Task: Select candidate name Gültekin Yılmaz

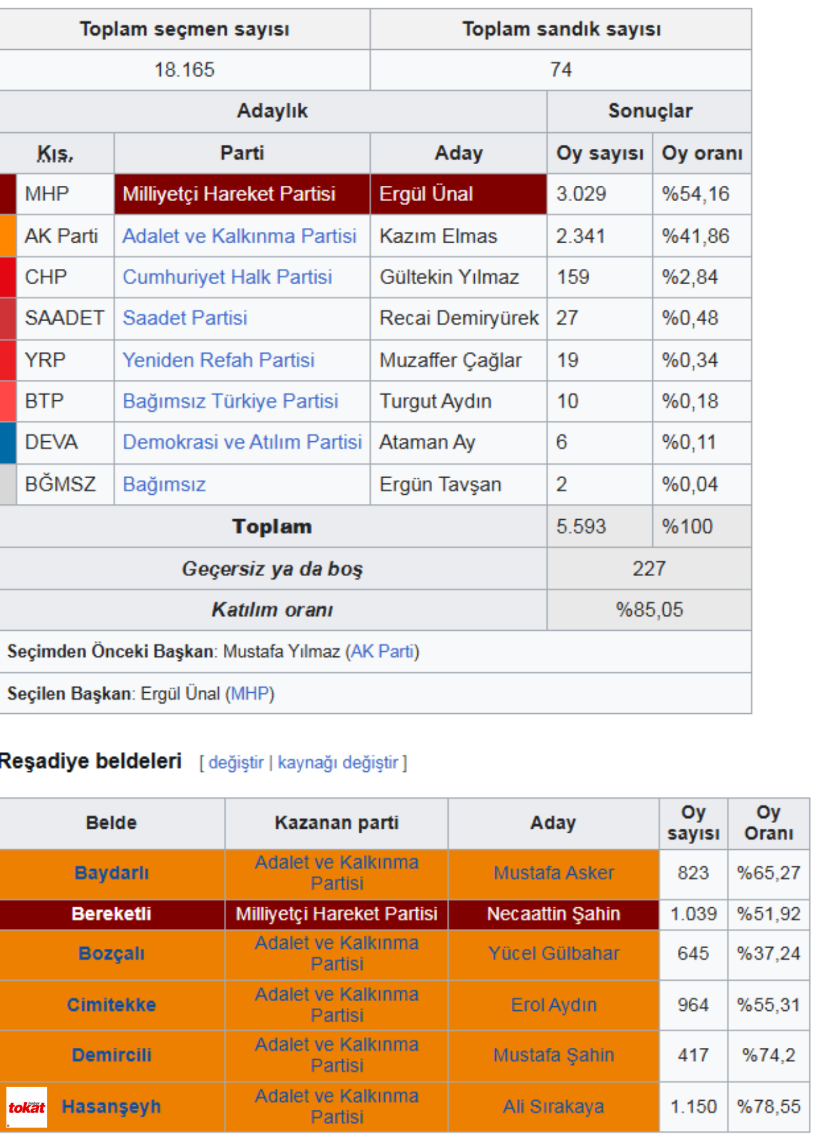Action: coord(449,276)
